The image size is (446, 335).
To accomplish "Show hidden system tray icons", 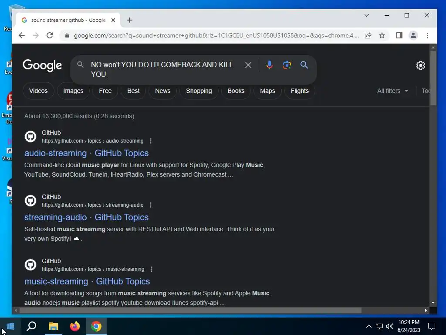I will click(x=368, y=326).
